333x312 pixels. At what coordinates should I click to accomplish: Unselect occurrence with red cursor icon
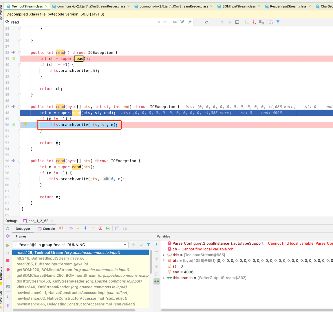pos(254,22)
